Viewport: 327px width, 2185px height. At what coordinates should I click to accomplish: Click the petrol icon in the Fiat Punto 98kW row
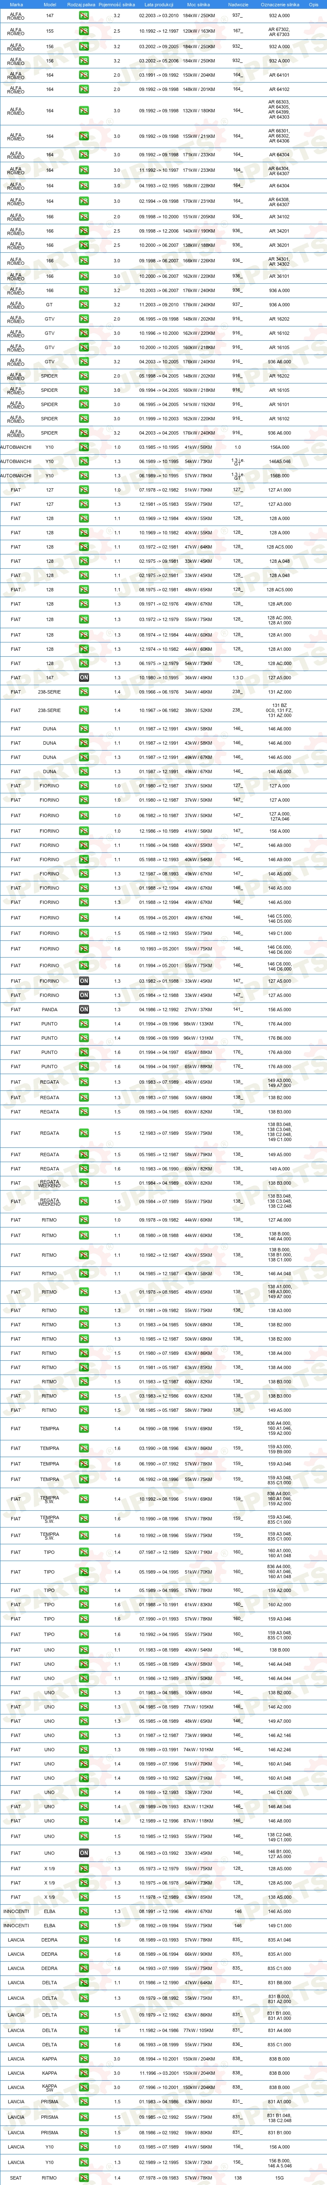pos(84,1024)
